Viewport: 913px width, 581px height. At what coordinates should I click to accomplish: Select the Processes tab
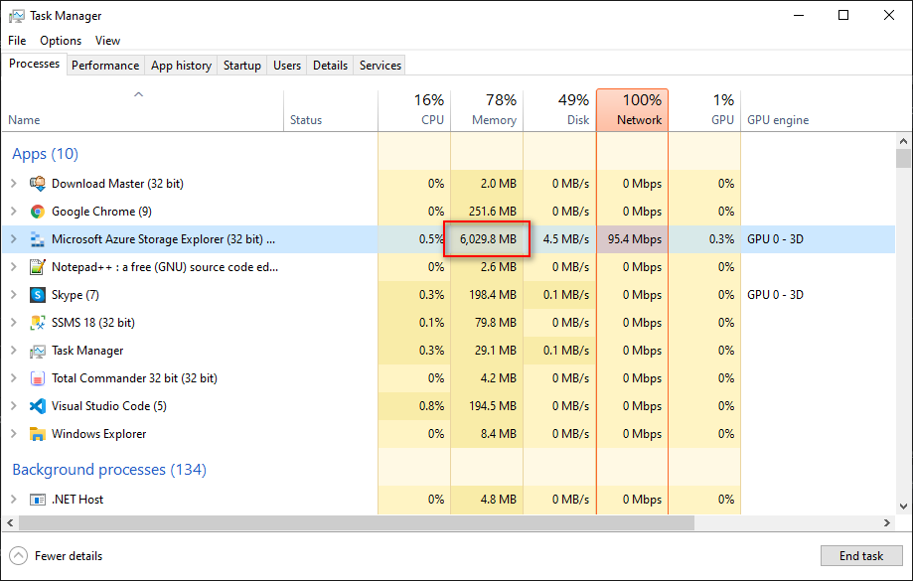(x=35, y=64)
